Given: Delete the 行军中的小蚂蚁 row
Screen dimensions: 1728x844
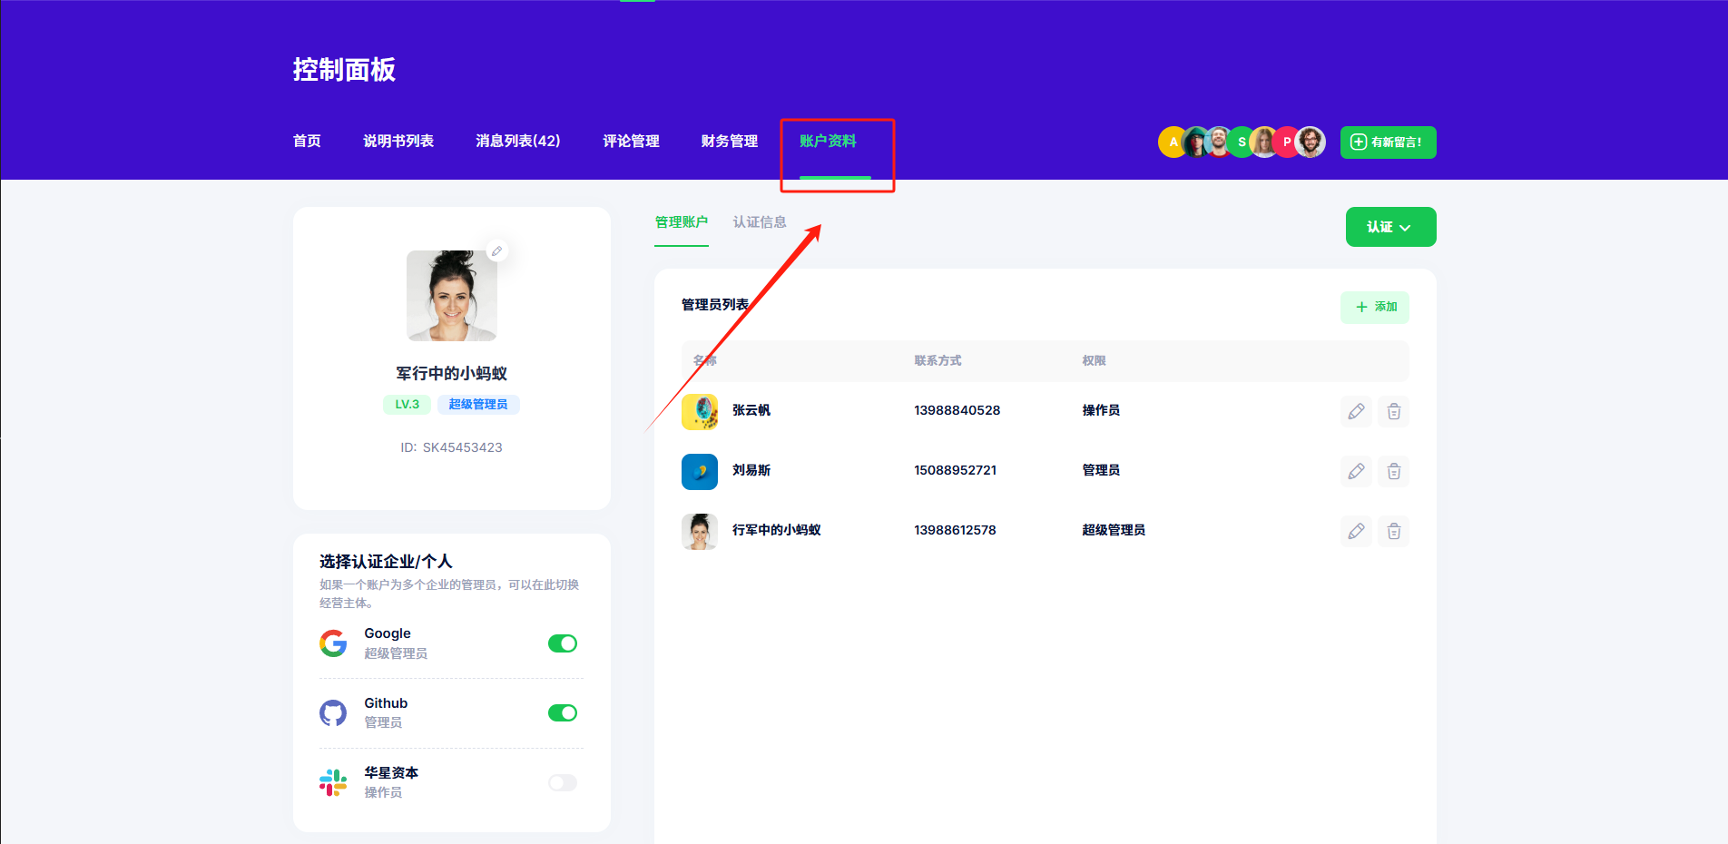Looking at the screenshot, I should 1394,531.
